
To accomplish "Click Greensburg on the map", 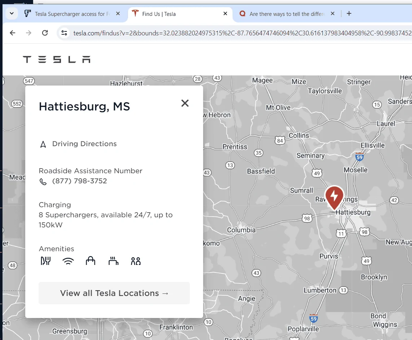I will click(x=70, y=331).
